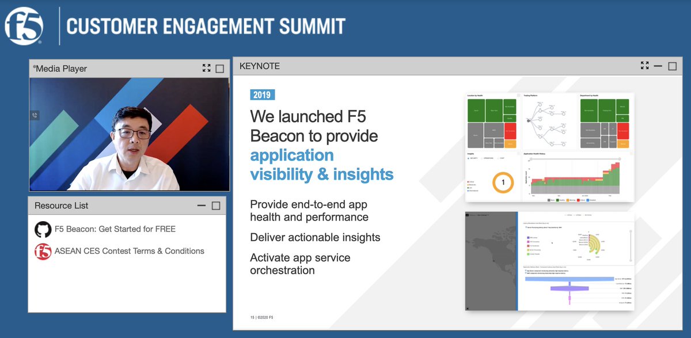Click the refresh icon on the video's left edge
The width and height of the screenshot is (691, 338).
(35, 115)
